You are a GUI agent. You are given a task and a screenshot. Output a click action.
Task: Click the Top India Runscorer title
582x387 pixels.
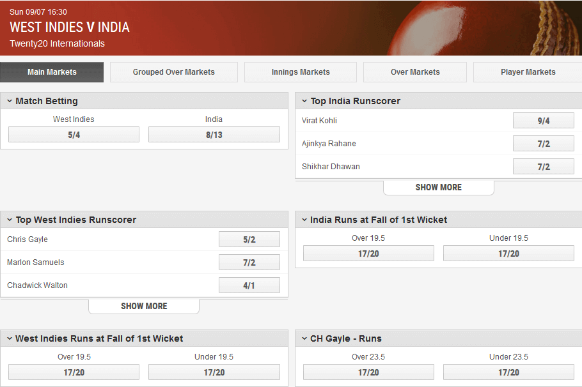pos(355,101)
